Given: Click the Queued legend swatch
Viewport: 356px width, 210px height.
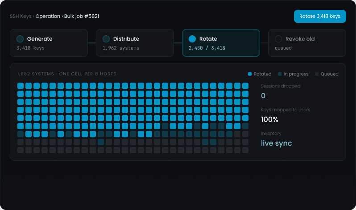Looking at the screenshot, I should pyautogui.click(x=317, y=74).
